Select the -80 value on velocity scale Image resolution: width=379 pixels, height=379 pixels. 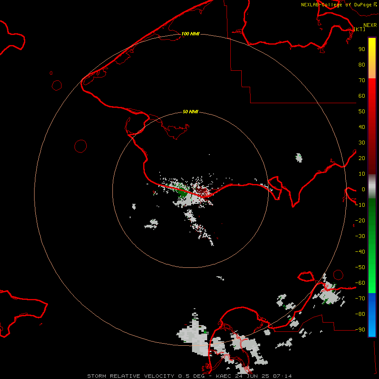click(360, 314)
